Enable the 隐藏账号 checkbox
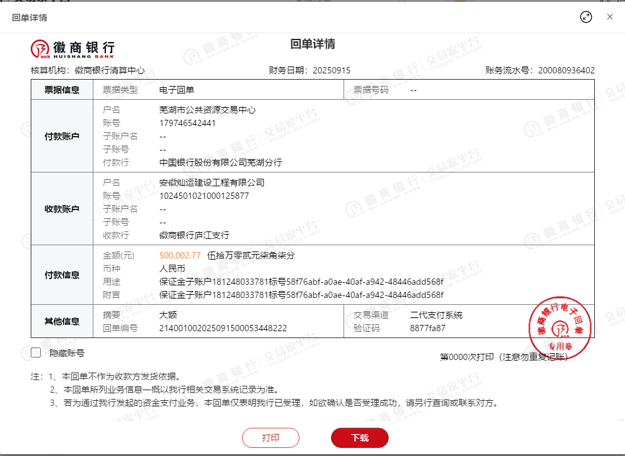Screen dimensions: 625x456 point(36,353)
